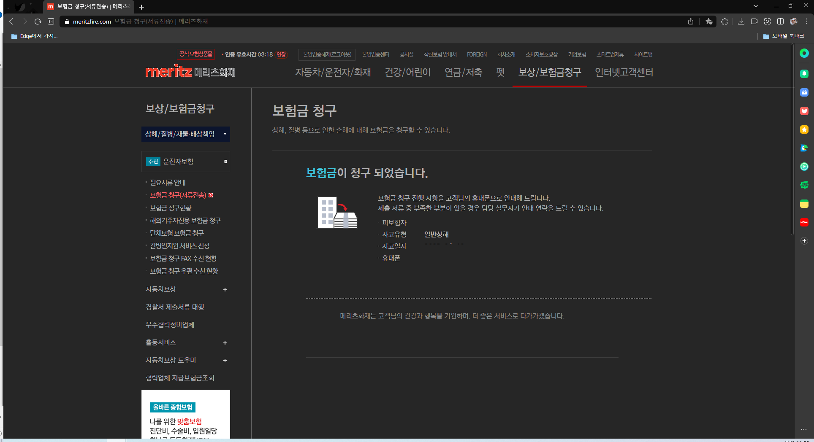This screenshot has height=442, width=814.
Task: Expand 자동차보상 도우미 plus icon
Action: (x=225, y=361)
